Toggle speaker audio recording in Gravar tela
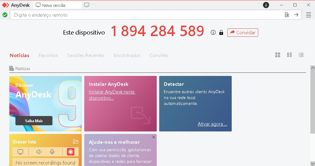Viewport: 315px width, 166px height. click(39, 152)
